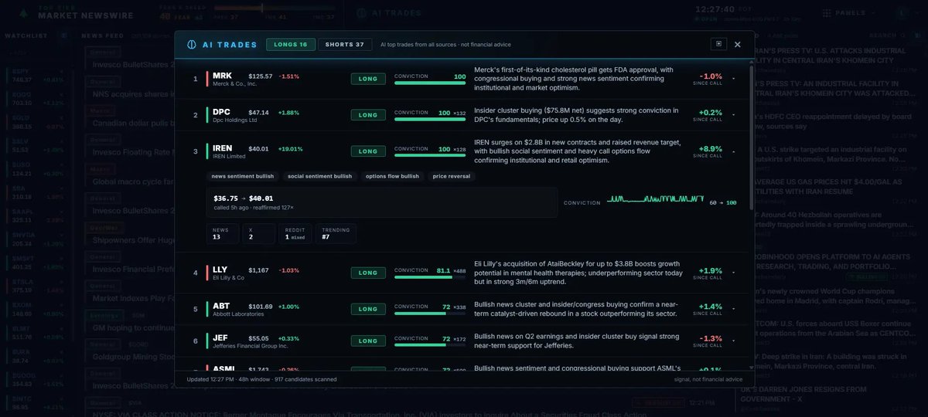Expand the JEF trade row chevron
This screenshot has height=417, width=928.
point(733,341)
